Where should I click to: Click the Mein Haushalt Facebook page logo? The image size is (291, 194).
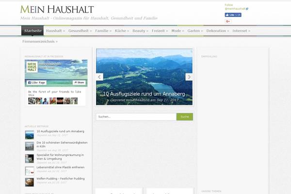click(x=32, y=67)
